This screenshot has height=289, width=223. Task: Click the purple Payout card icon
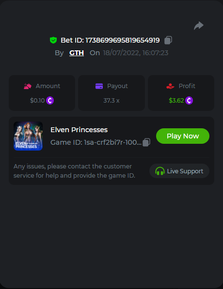[99, 86]
